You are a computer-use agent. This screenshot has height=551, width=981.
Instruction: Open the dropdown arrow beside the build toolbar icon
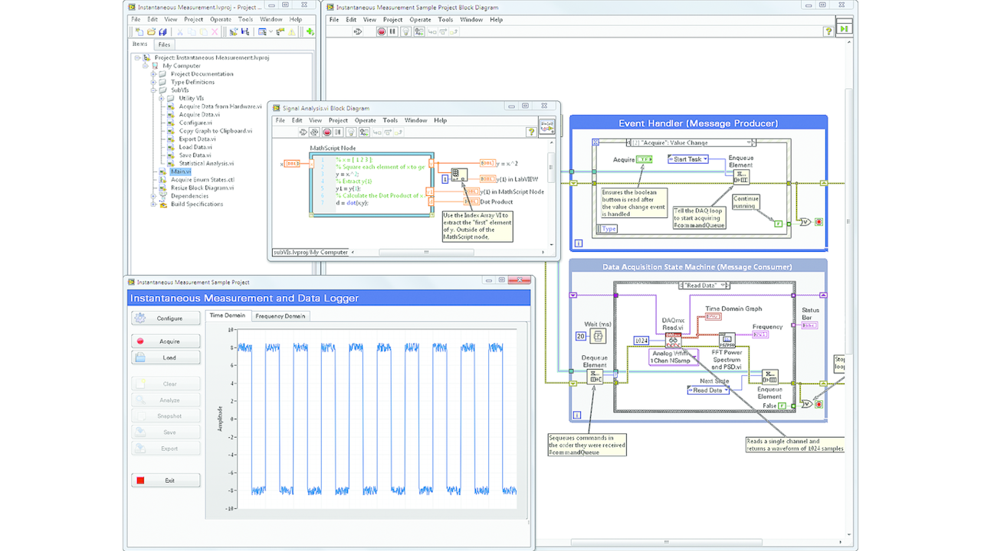271,32
